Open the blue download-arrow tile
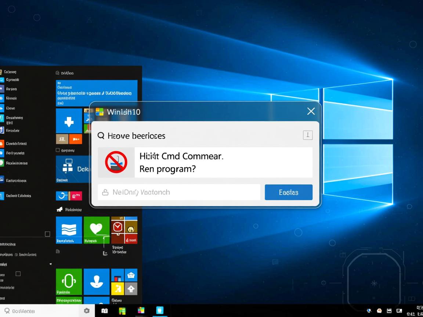Viewport: 423px width, 317px height. [x=69, y=121]
